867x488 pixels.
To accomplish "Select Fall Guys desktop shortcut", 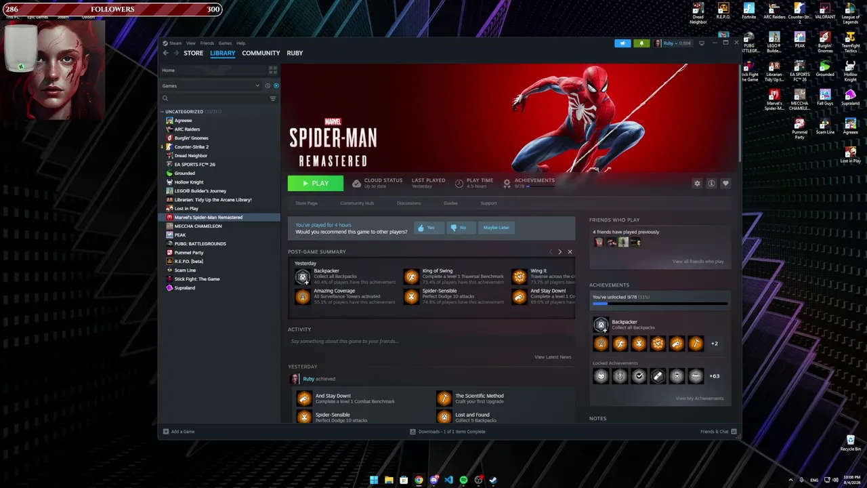I will pos(825,98).
